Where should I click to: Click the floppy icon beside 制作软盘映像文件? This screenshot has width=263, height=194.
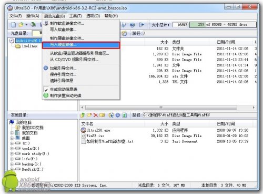pos(46,23)
